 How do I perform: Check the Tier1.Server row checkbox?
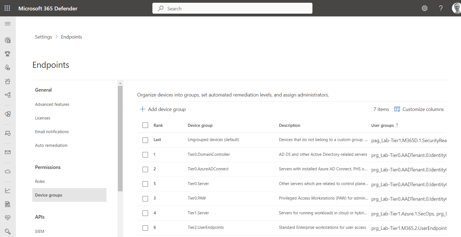coord(145,213)
